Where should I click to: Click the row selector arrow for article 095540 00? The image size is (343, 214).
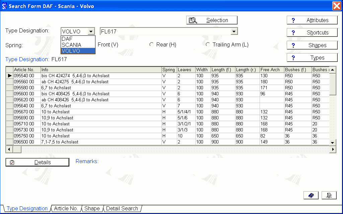[10, 76]
